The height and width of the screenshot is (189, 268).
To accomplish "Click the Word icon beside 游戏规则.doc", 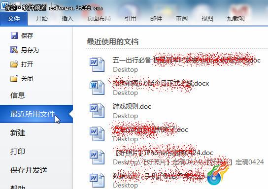I will pyautogui.click(x=97, y=111).
